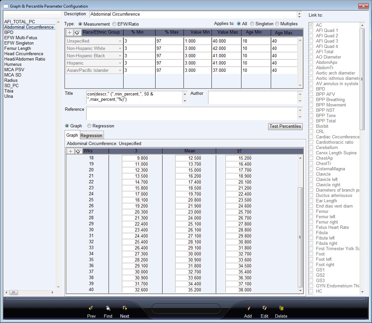Screen dimensions: 372x323
Task: Click the Reference field down scroll arrow
Action: click(x=300, y=117)
